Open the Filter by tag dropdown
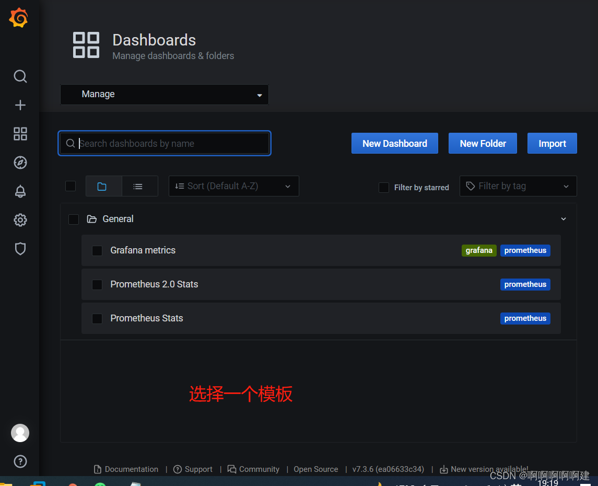 pos(518,186)
